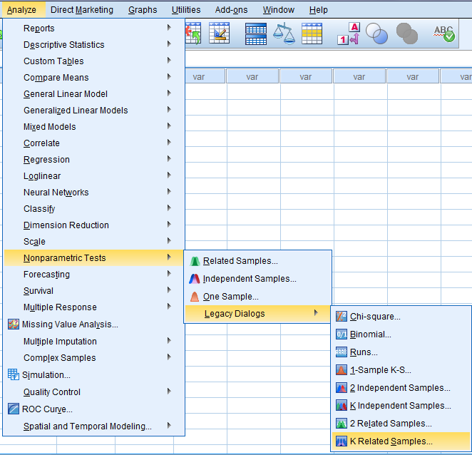Expand the Quality Control submenu arrow

[x=169, y=392]
